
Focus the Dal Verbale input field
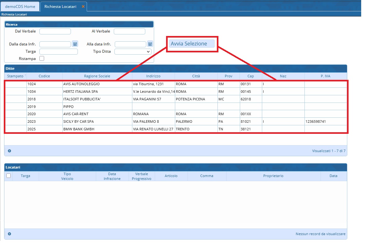(x=55, y=31)
